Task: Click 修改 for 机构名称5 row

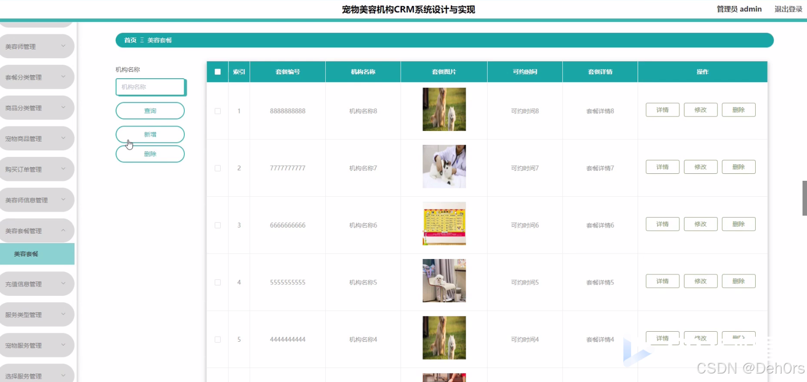Action: tap(700, 281)
